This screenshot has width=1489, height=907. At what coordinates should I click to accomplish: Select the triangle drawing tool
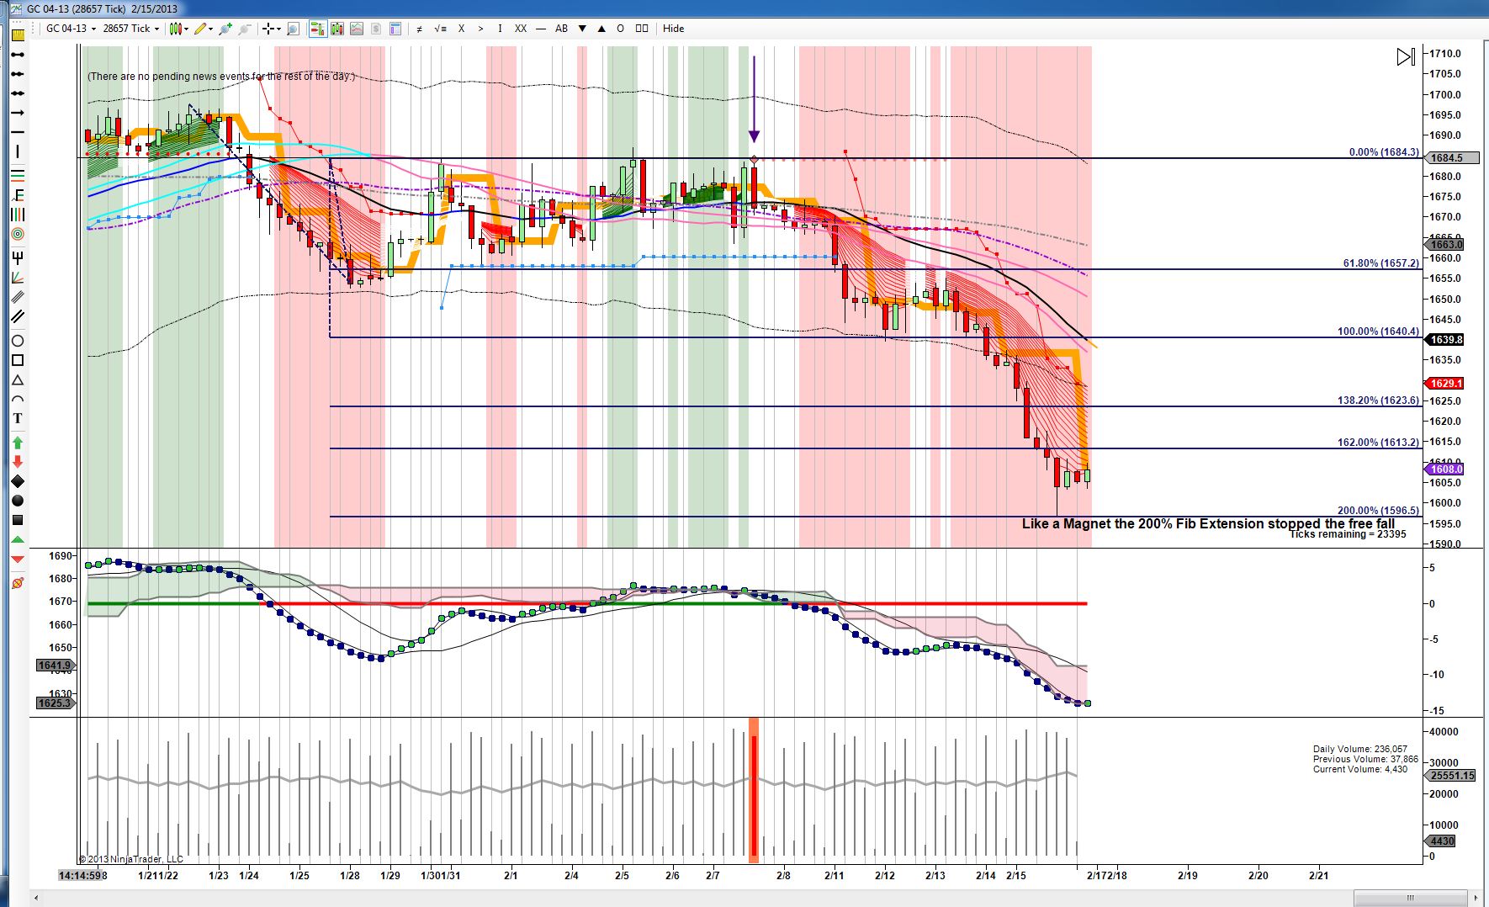[16, 380]
